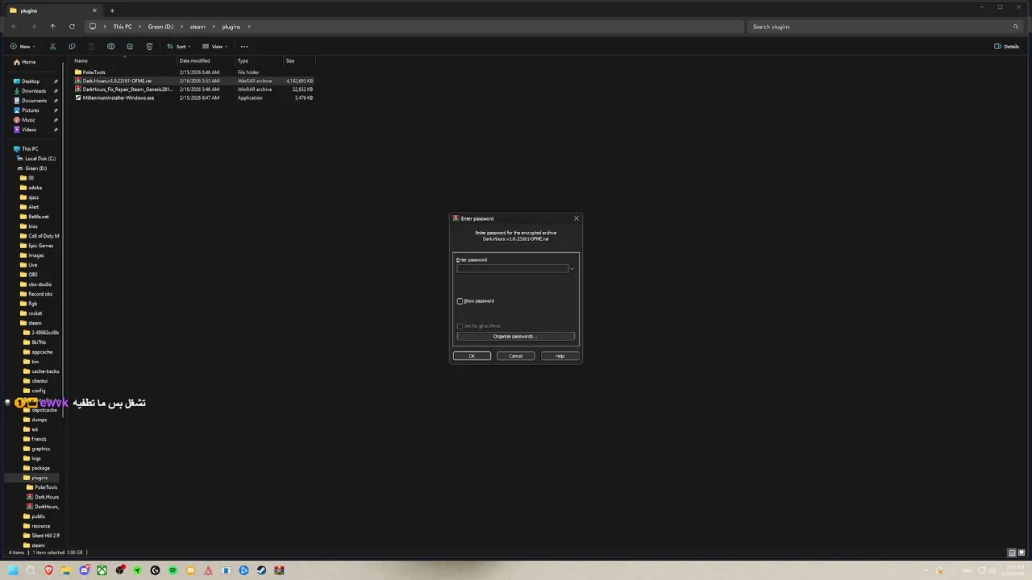Screen dimensions: 1032x580
Task: Open the New dropdown menu
Action: click(22, 47)
